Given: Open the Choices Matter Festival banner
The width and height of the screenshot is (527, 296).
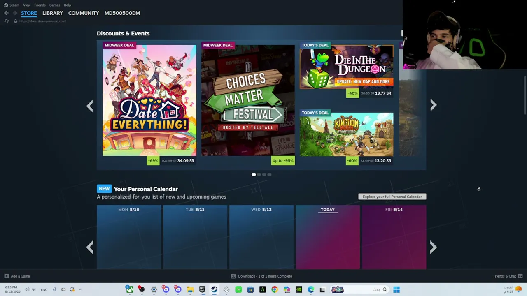Looking at the screenshot, I should [x=248, y=100].
